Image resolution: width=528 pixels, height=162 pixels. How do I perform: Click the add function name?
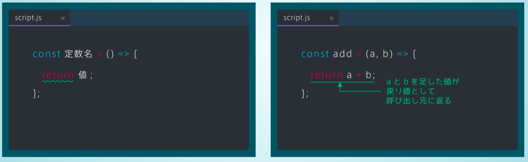pyautogui.click(x=343, y=54)
